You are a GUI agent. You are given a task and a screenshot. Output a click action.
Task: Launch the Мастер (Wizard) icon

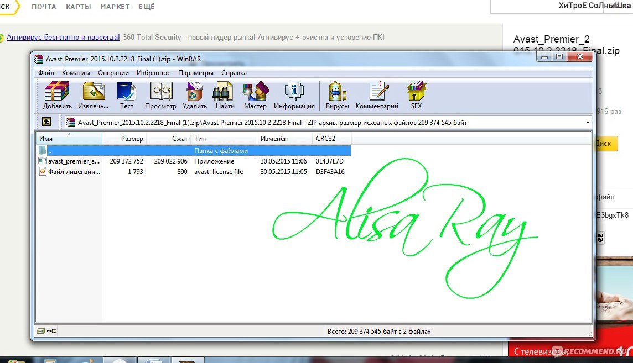(255, 95)
